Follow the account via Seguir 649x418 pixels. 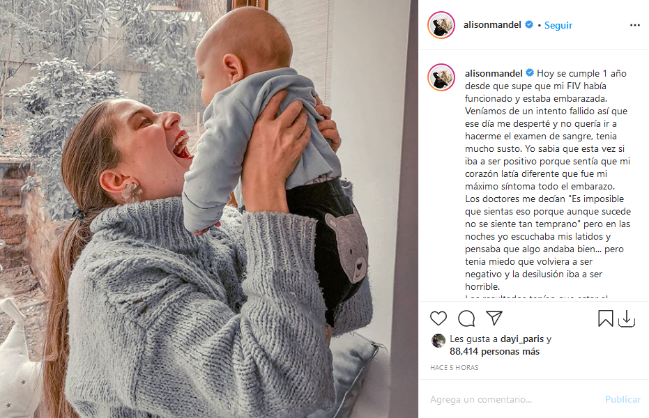[558, 25]
